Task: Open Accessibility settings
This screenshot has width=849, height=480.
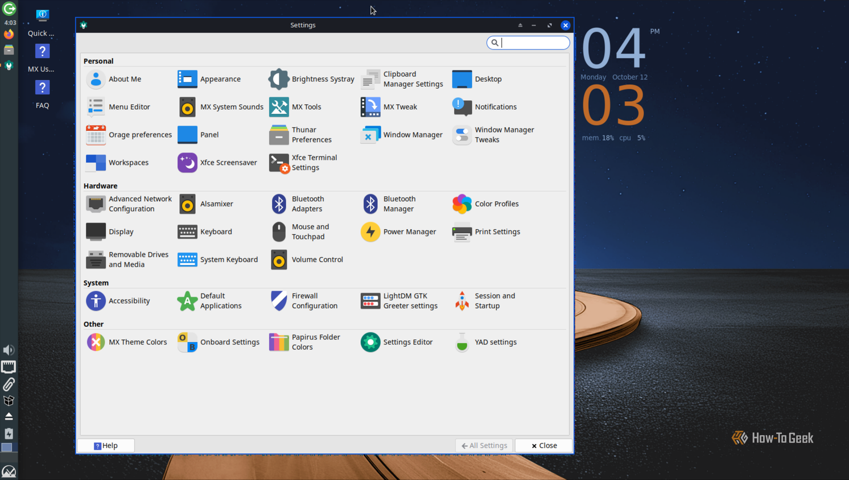Action: pyautogui.click(x=118, y=301)
